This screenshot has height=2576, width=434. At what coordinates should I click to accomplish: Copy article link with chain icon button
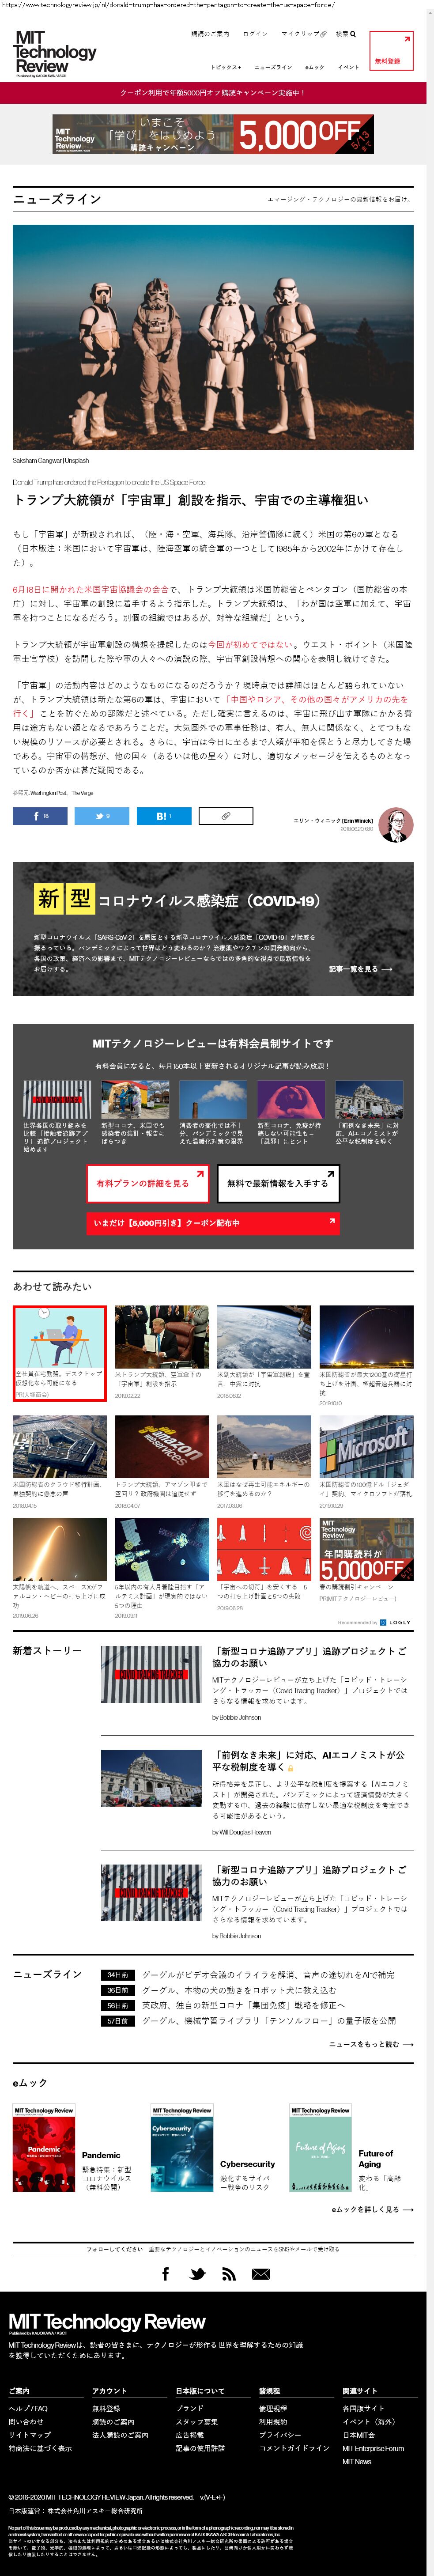click(226, 816)
